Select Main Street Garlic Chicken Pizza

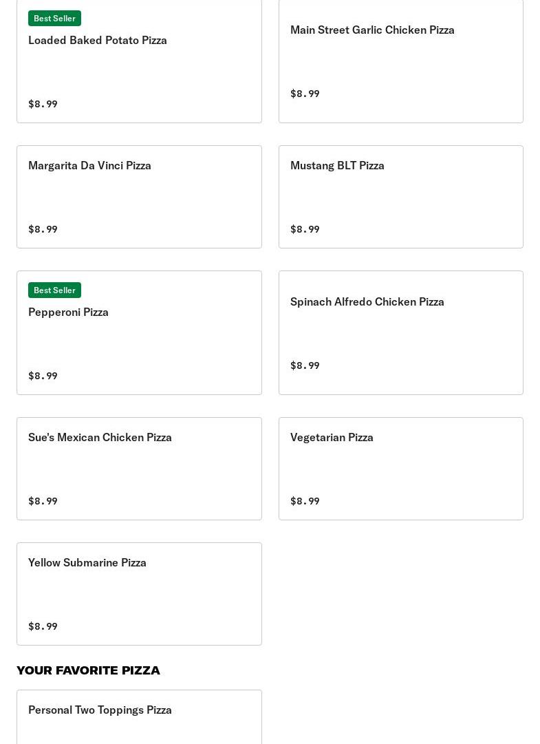[x=400, y=61]
